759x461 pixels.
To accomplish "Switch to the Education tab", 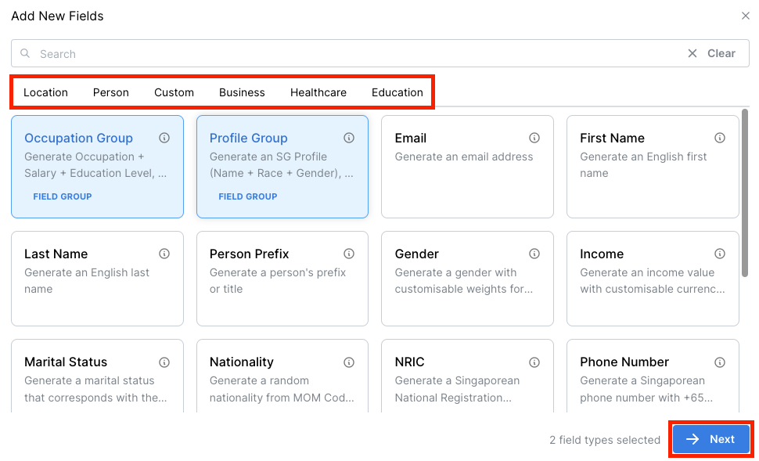I will (x=397, y=92).
